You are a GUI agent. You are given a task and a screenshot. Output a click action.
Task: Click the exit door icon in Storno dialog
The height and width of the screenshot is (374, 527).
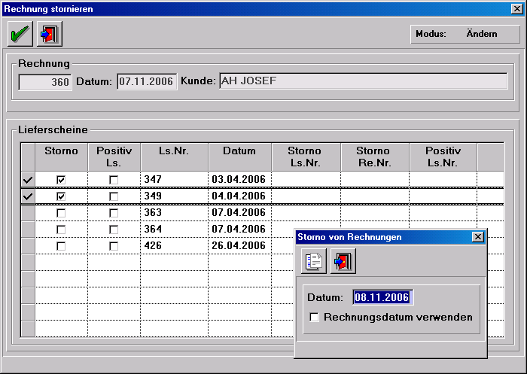[343, 261]
